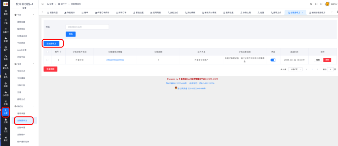The width and height of the screenshot is (338, 146).
Task: Focus the 分账接收方名称 filter input
Action: point(87,27)
